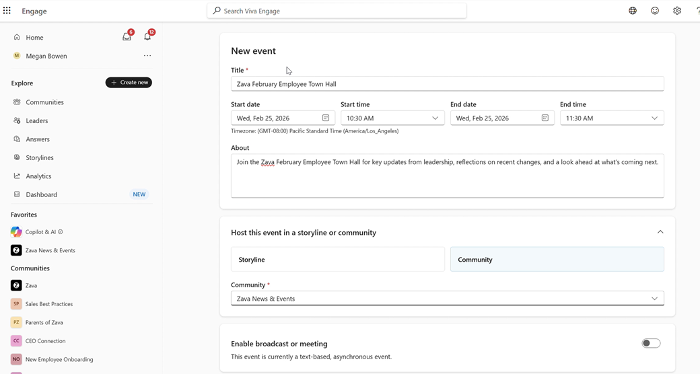
Task: Open the notifications bell icon
Action: [x=147, y=37]
